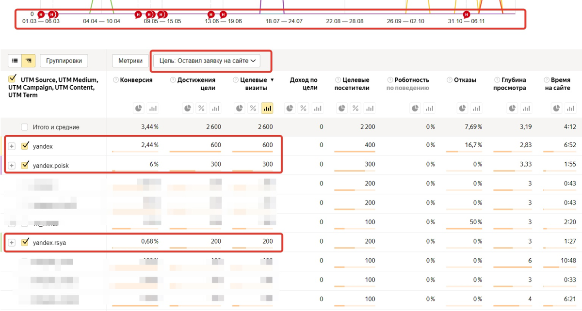This screenshot has width=582, height=311.
Task: Select pie chart icon under Роботность column
Action: [x=415, y=109]
